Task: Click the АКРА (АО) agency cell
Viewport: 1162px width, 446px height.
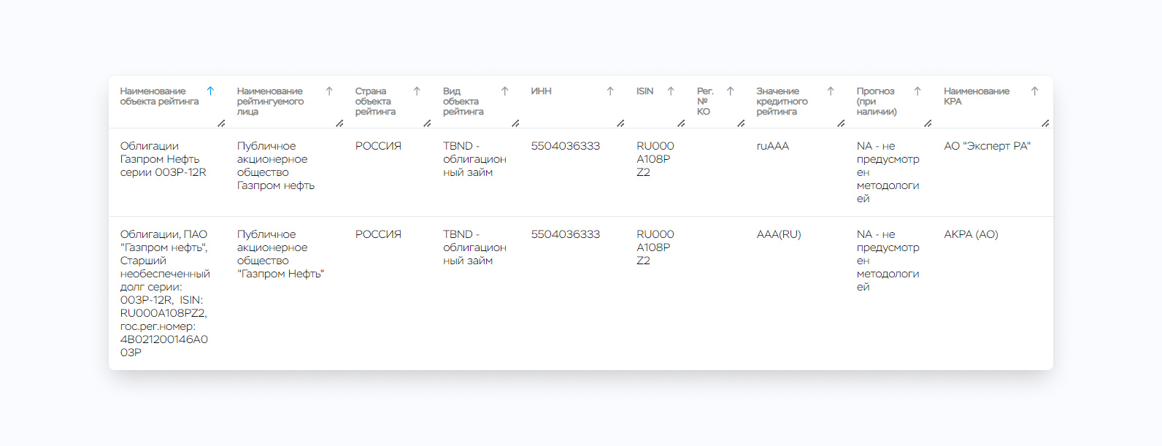Action: pyautogui.click(x=971, y=234)
